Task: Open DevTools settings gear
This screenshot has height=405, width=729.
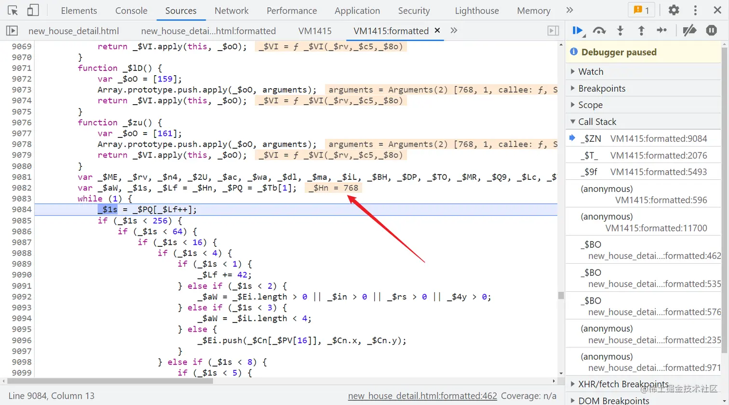Action: (674, 10)
